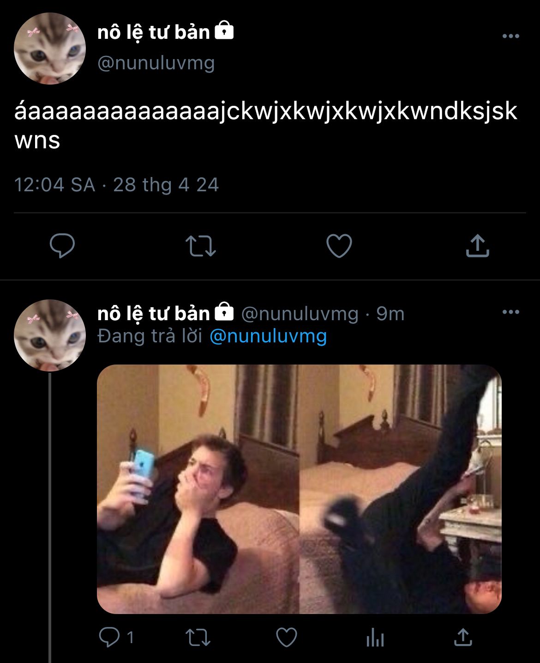The width and height of the screenshot is (540, 663).
Task: Open "nô lệ tư bản" profile name in main tweet
Action: [154, 32]
